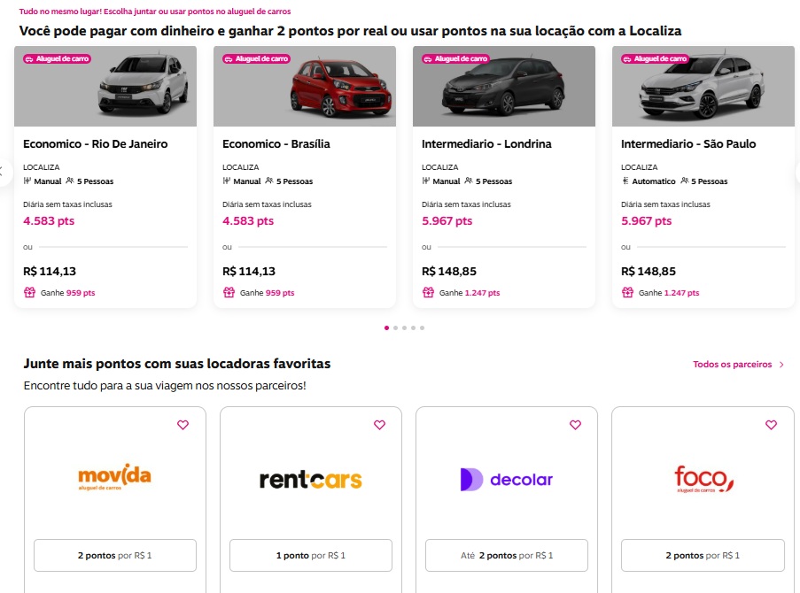The image size is (800, 593).
Task: Click the Foco aluguel de carros logo
Action: click(703, 480)
